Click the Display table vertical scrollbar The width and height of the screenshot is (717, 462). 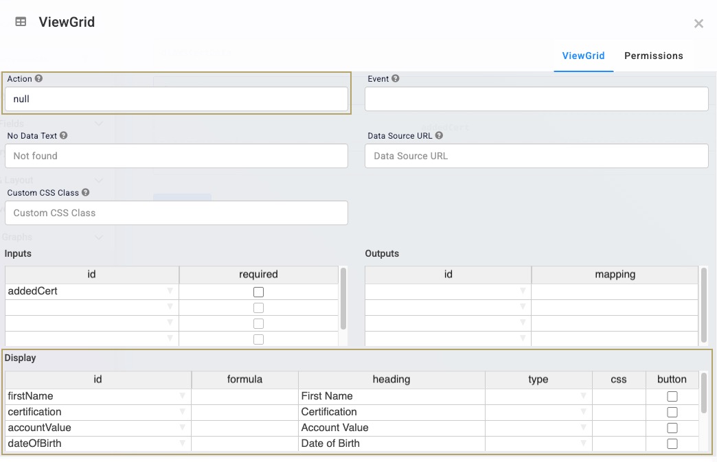704,393
